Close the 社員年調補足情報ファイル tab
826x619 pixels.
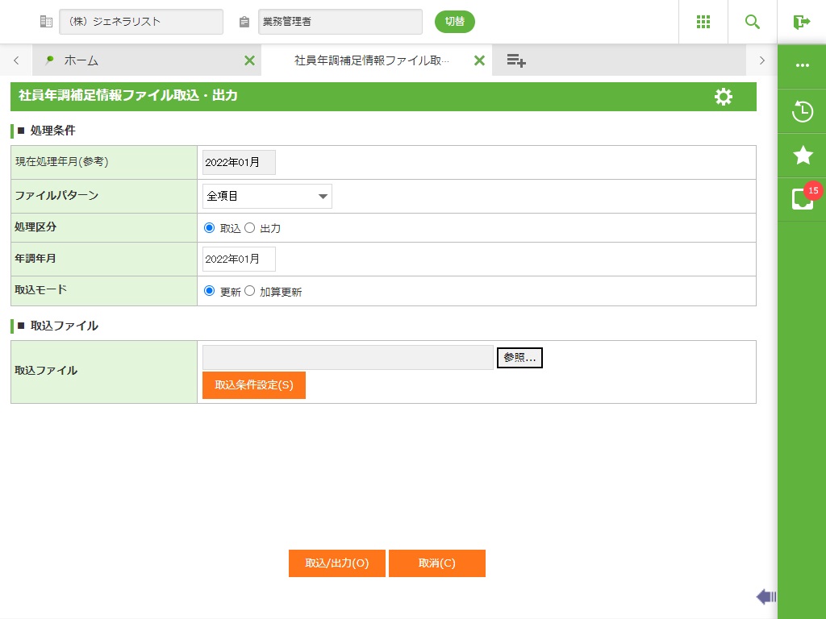pyautogui.click(x=479, y=60)
